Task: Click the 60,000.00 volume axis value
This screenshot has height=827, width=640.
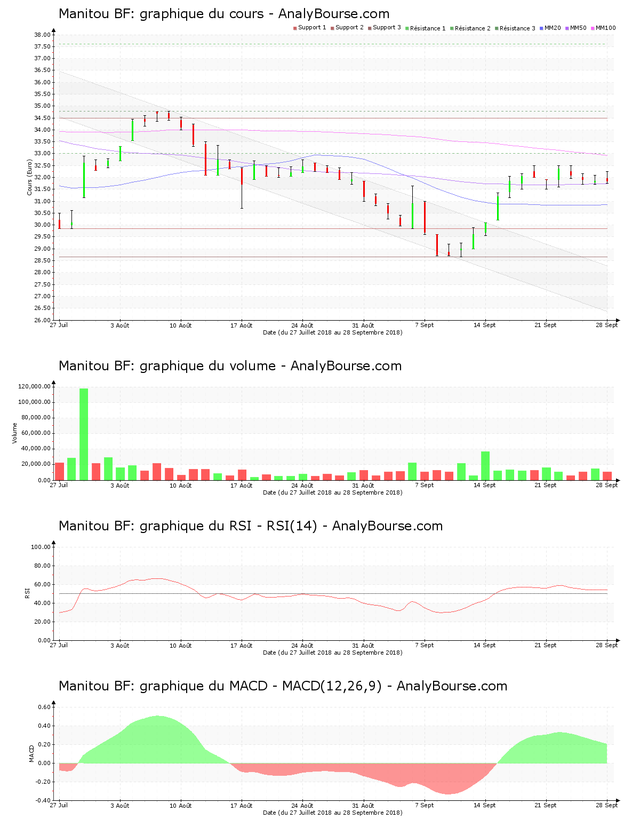Action: [x=36, y=433]
